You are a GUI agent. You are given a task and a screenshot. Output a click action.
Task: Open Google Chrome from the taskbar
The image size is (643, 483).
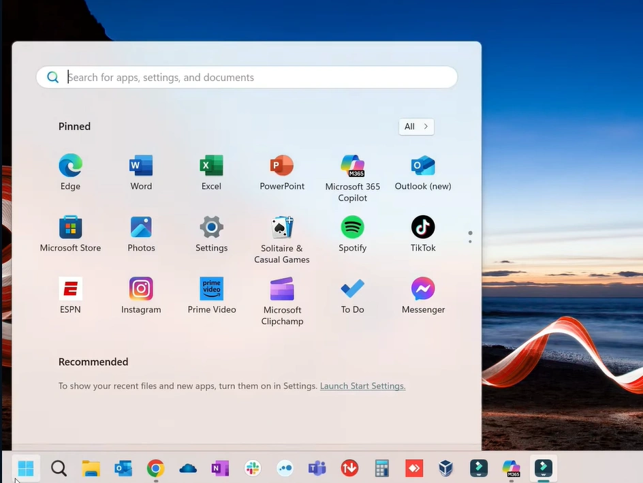pyautogui.click(x=155, y=468)
